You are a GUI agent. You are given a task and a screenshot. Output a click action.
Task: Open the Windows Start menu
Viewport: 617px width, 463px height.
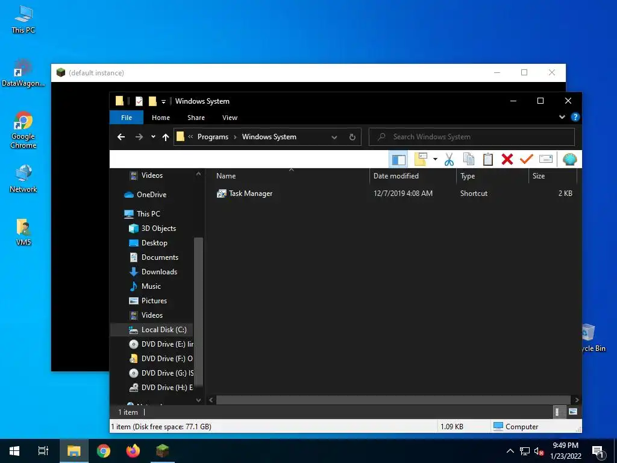pos(14,451)
